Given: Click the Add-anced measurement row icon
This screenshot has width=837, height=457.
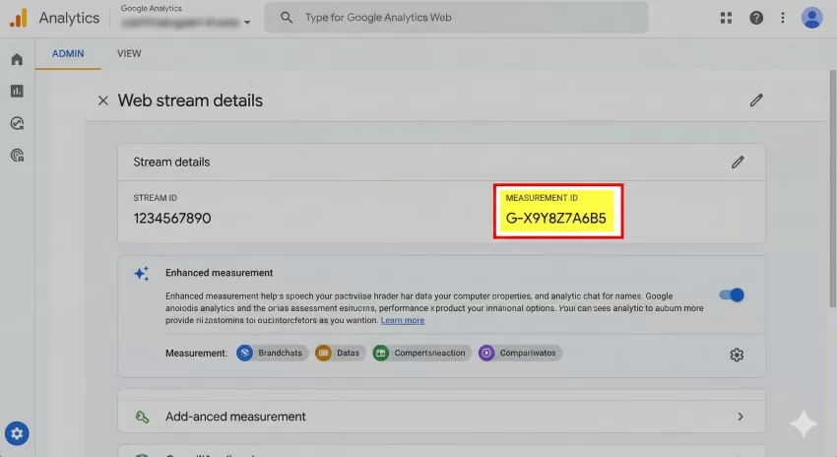Looking at the screenshot, I should [142, 417].
